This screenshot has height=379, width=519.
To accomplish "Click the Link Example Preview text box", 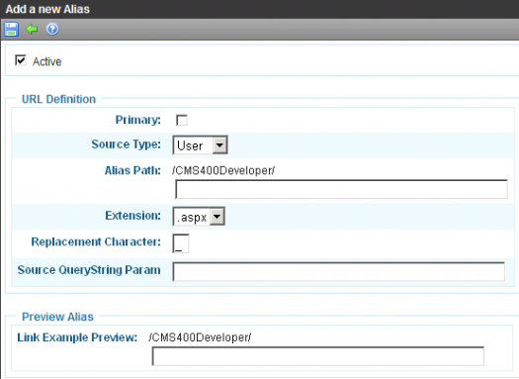I will (x=317, y=356).
